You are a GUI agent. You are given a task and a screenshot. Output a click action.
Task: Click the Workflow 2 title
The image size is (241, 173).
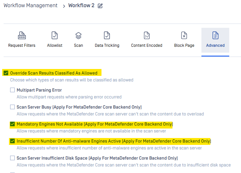(x=81, y=5)
